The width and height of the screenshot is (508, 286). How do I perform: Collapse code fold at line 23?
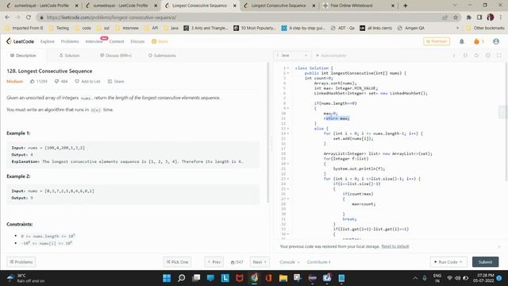(288, 179)
